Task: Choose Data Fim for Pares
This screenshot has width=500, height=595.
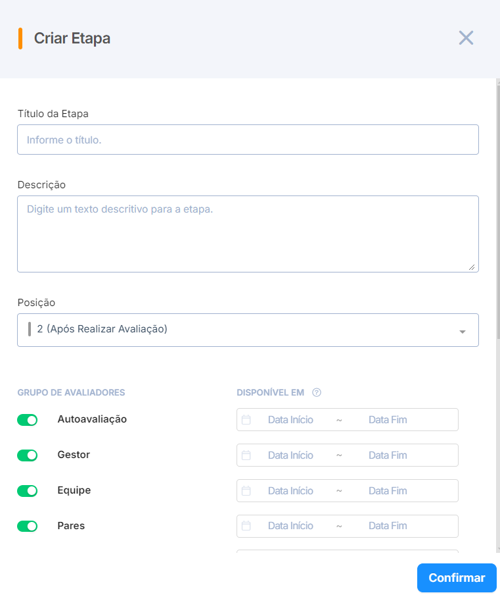Action: tap(388, 526)
